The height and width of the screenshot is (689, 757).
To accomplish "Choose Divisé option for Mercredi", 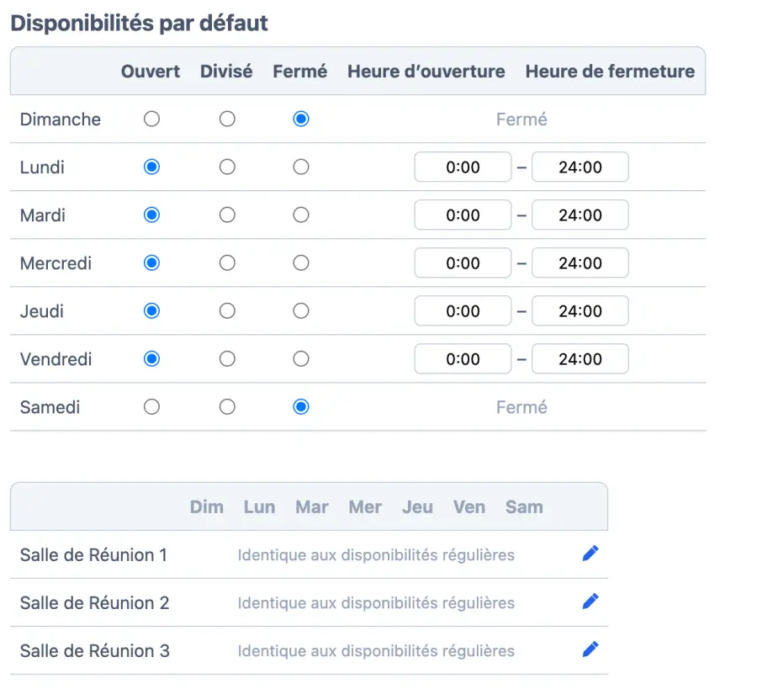I will 227,263.
